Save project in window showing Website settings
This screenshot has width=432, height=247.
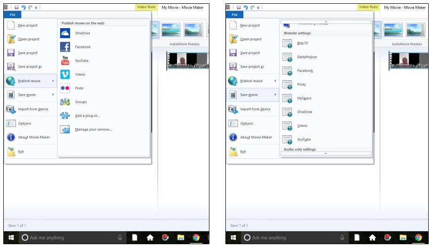coord(253,53)
